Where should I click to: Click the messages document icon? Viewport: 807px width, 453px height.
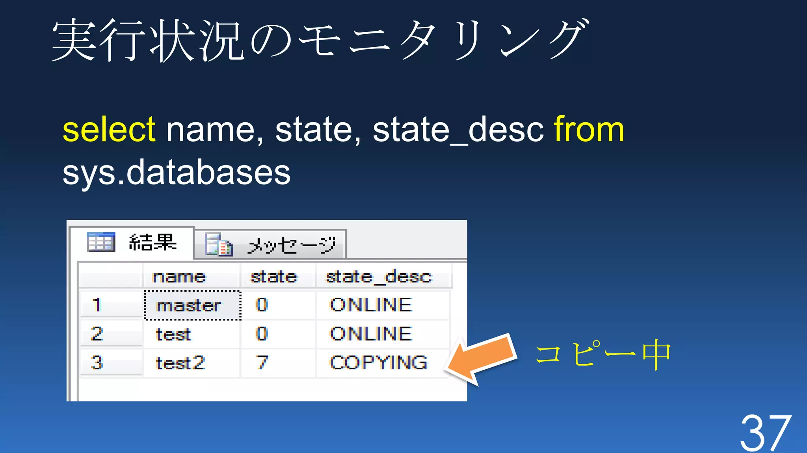219,245
